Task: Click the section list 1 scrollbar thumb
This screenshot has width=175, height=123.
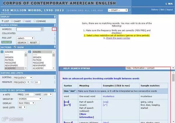Action: pyautogui.click(x=26, y=55)
